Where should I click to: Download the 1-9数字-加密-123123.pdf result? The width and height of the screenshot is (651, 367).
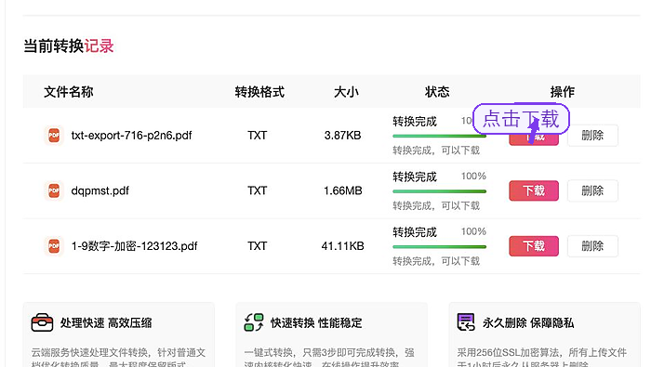pos(534,246)
